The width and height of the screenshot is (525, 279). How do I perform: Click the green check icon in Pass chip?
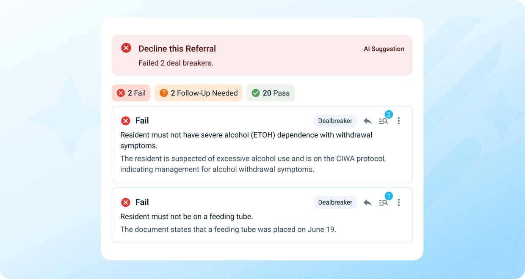click(256, 93)
